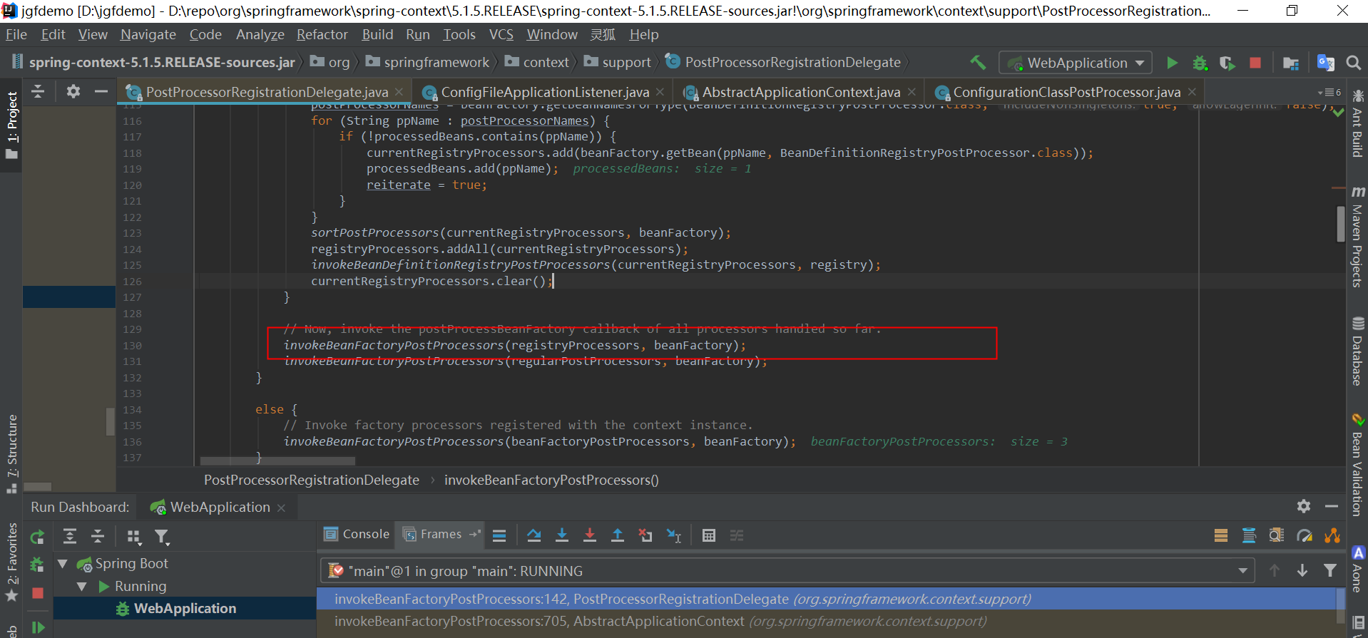Collapse the Spring Boot tree node

coord(63,564)
